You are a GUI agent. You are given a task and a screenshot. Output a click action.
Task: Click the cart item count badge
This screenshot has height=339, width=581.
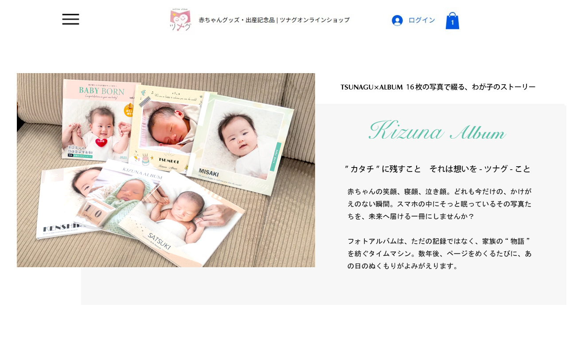[452, 23]
